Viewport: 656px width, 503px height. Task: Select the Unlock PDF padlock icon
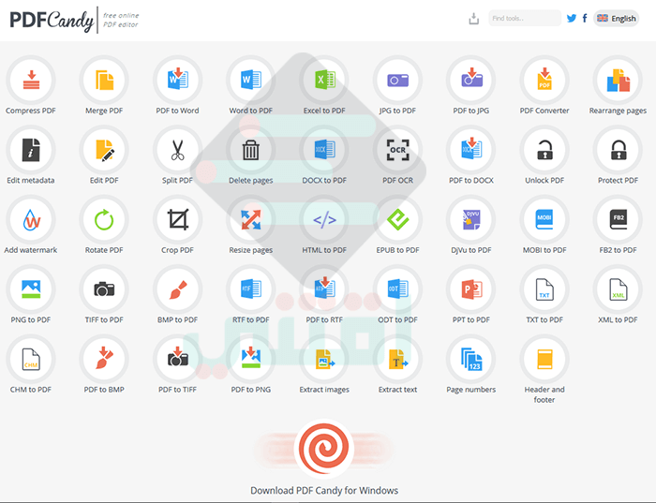click(544, 150)
